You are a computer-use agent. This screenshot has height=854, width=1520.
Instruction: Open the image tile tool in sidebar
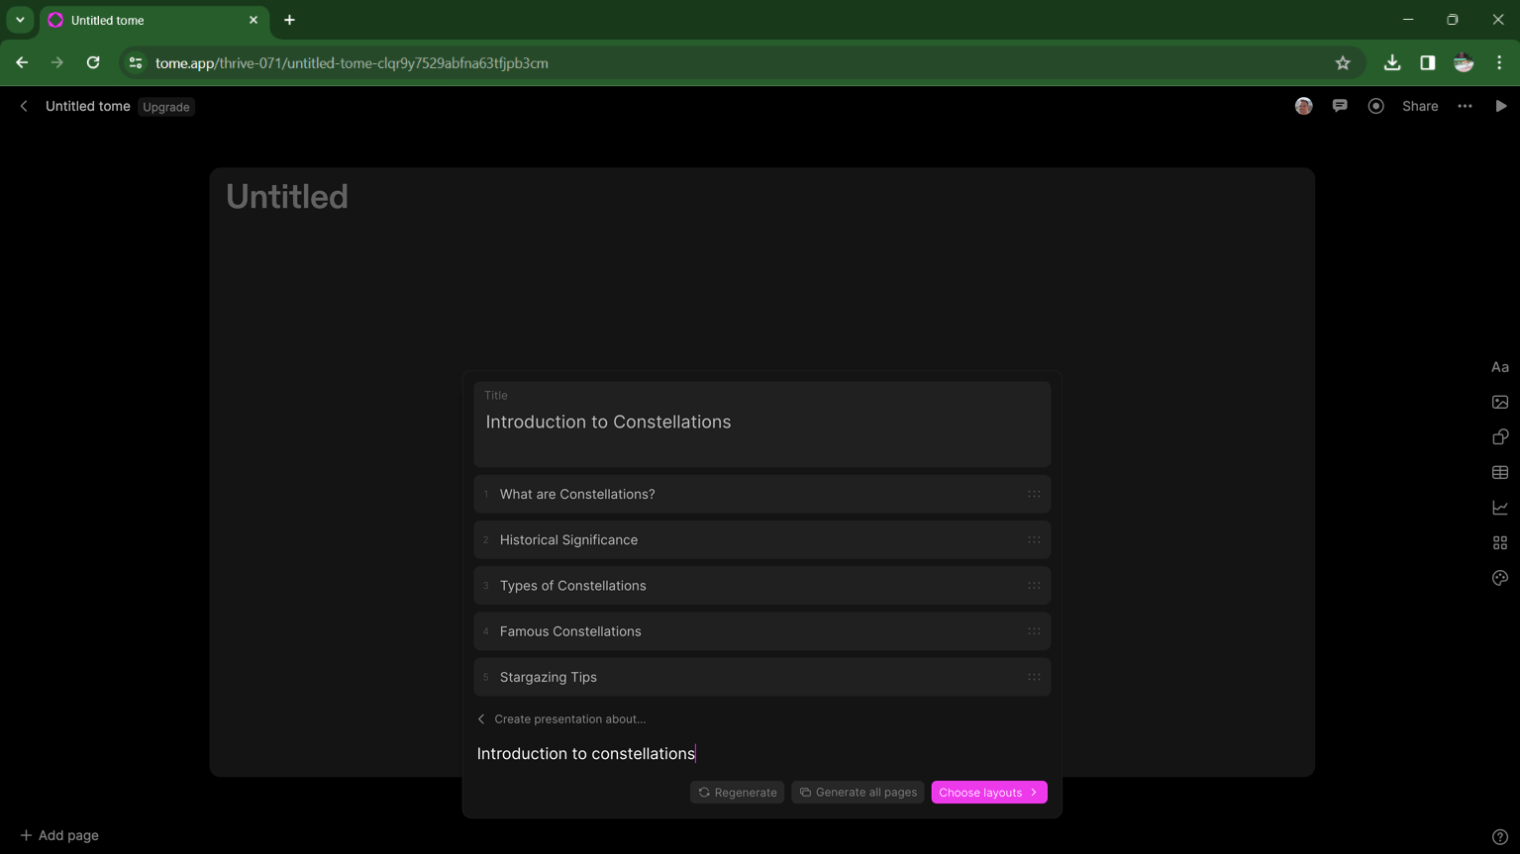point(1499,402)
